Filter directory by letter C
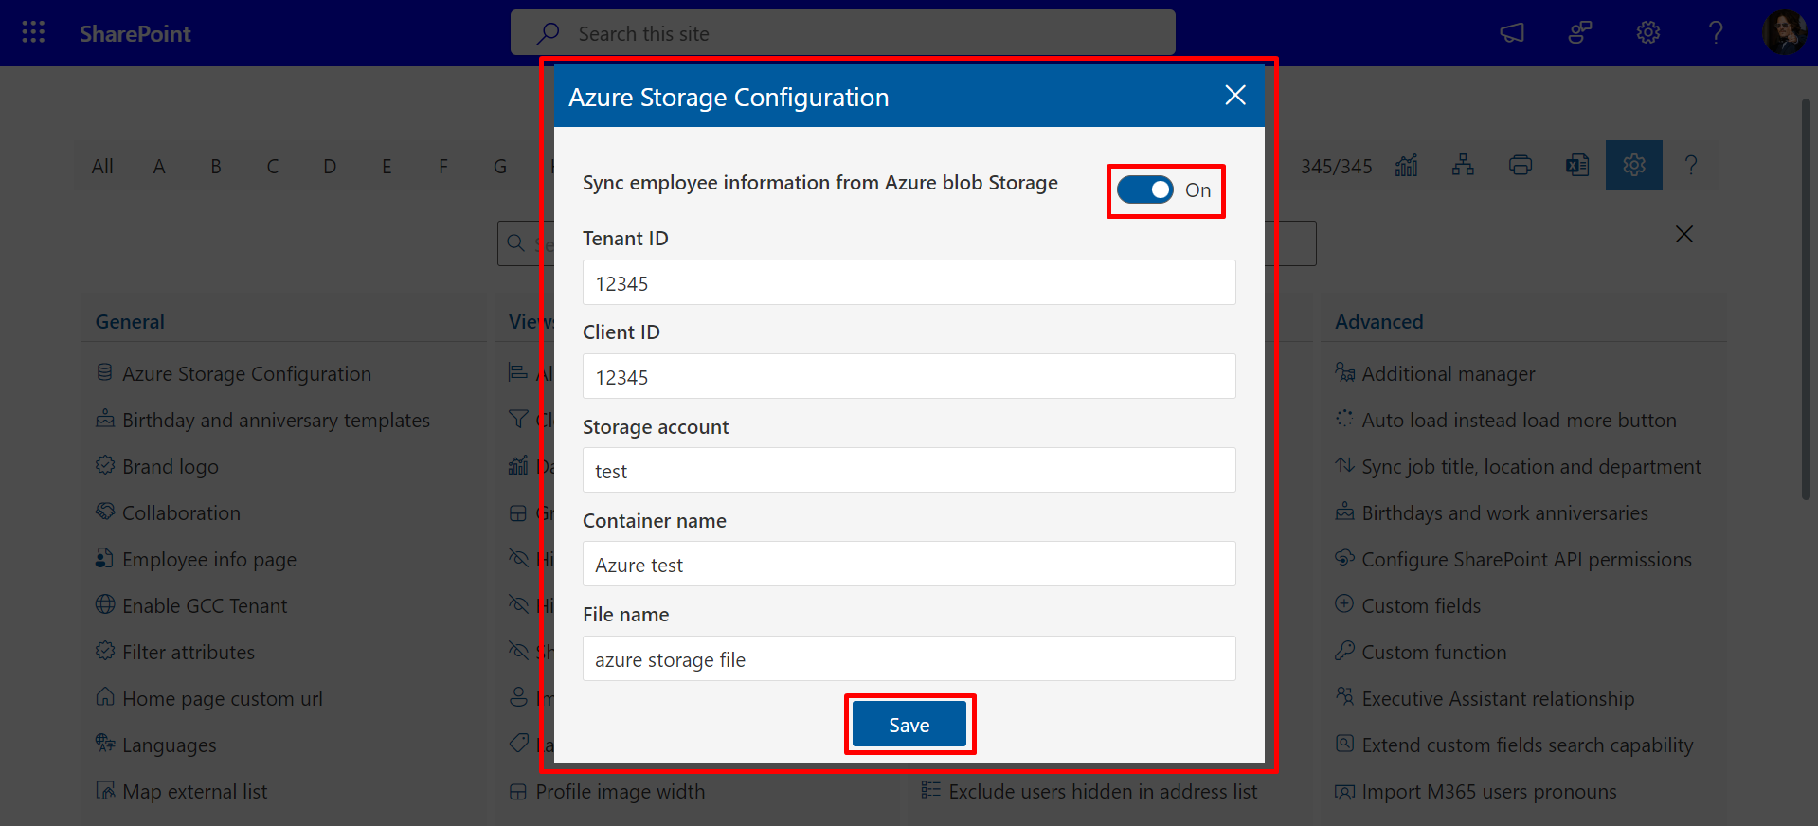The width and height of the screenshot is (1818, 826). coord(273,167)
